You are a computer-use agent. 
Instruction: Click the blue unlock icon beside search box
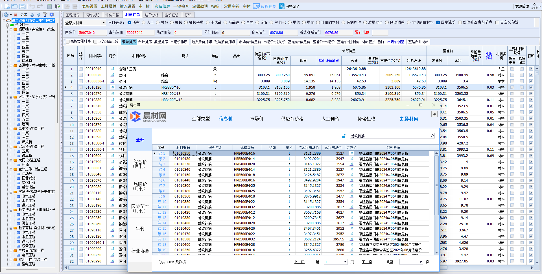click(344, 136)
